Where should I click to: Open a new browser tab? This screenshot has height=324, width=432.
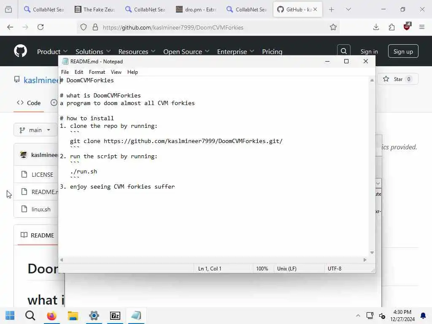332,10
